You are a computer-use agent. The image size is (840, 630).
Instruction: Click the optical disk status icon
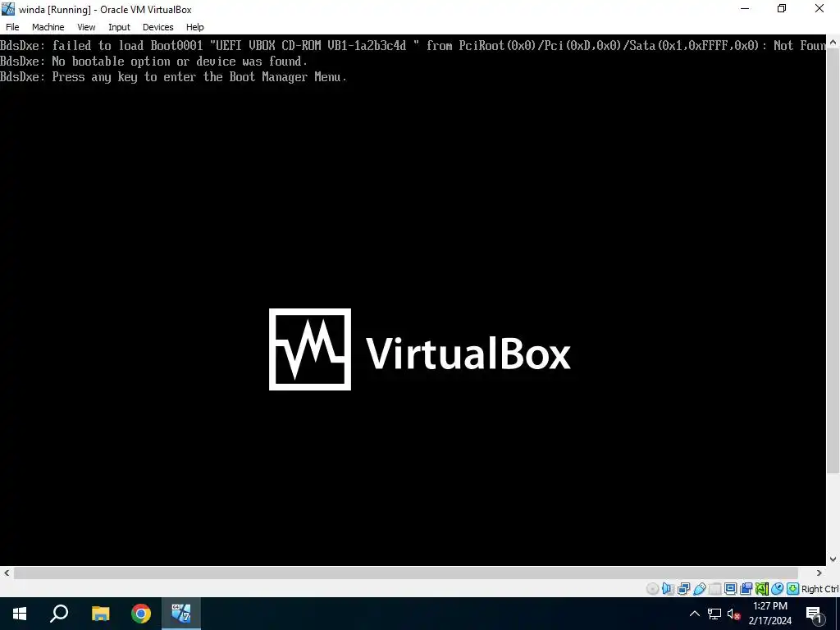pyautogui.click(x=652, y=589)
